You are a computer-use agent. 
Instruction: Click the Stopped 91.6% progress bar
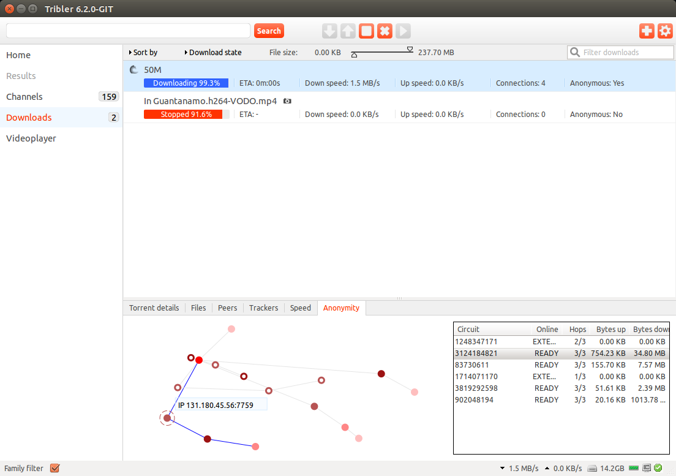(x=186, y=115)
